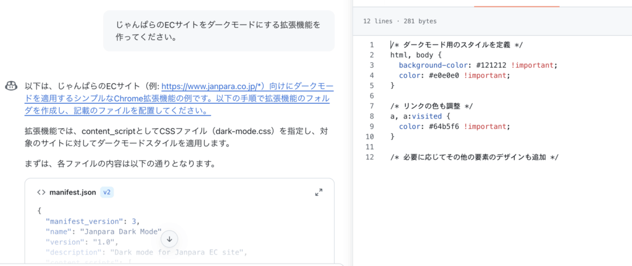Viewport: 632px width, 266px height.
Task: Click the "description" line in manifest.json
Action: click(146, 252)
